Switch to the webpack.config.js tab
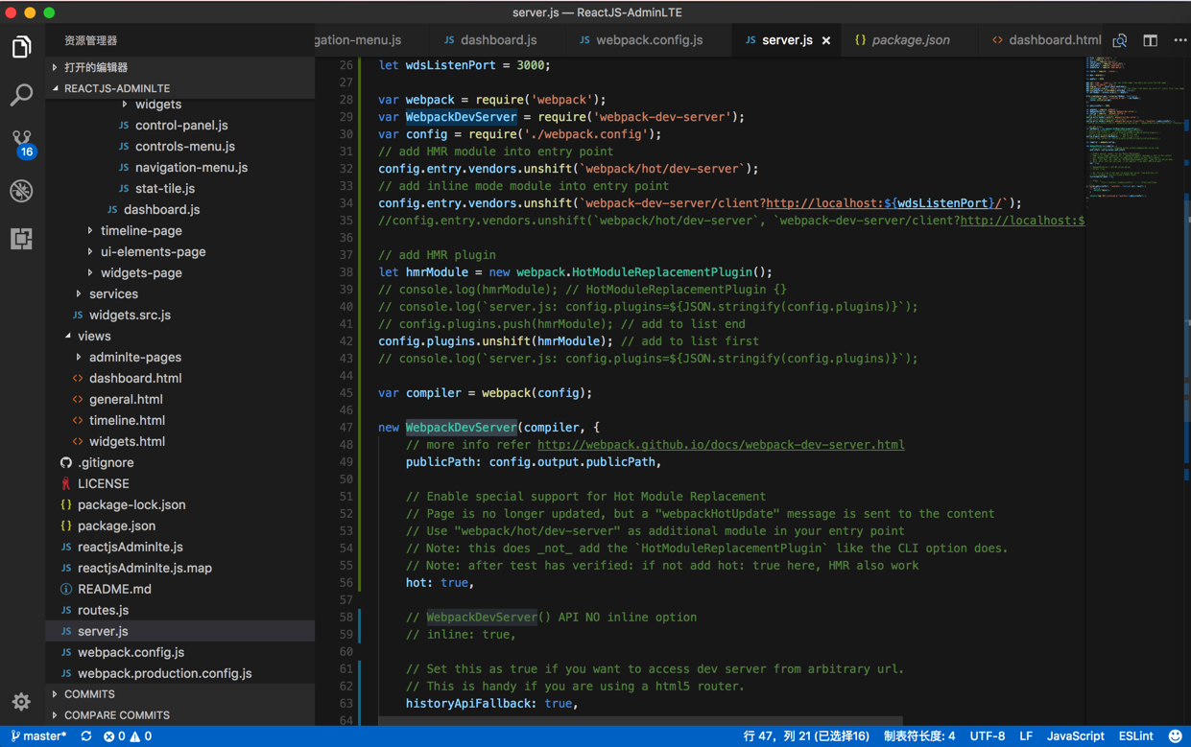Viewport: 1191px width, 747px height. pos(649,40)
